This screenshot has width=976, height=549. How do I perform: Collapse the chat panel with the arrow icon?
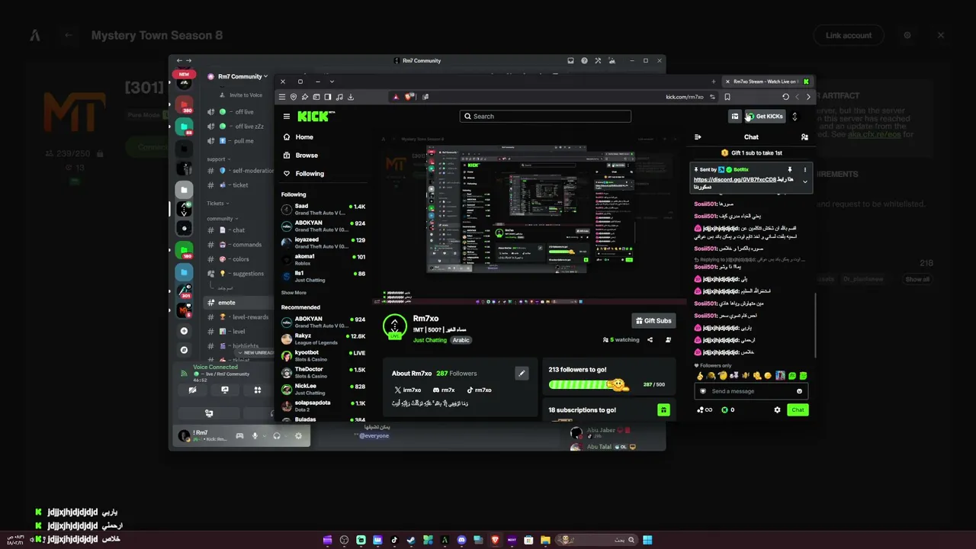(x=697, y=137)
